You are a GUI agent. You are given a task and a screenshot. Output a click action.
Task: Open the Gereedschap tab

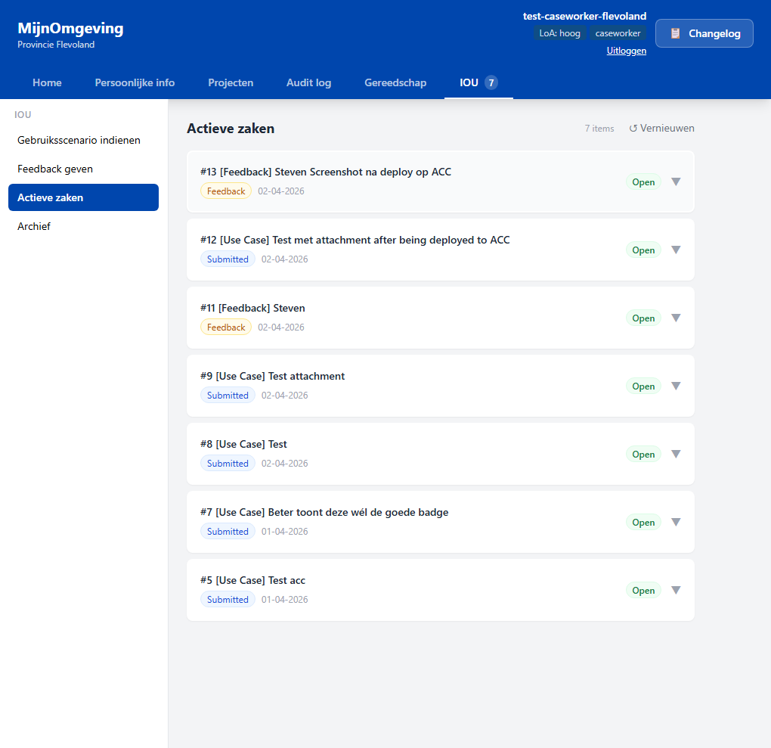click(395, 82)
